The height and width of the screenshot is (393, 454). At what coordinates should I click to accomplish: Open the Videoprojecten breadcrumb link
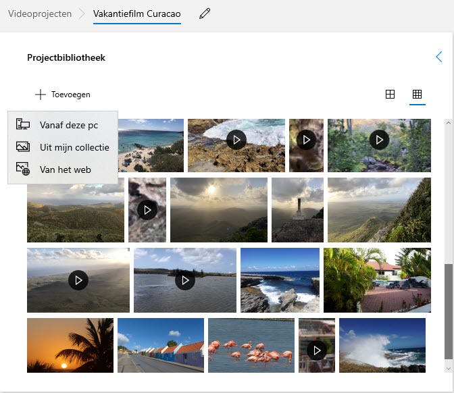(x=40, y=14)
